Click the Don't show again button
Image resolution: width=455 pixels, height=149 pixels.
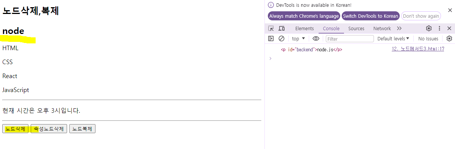[x=421, y=16]
